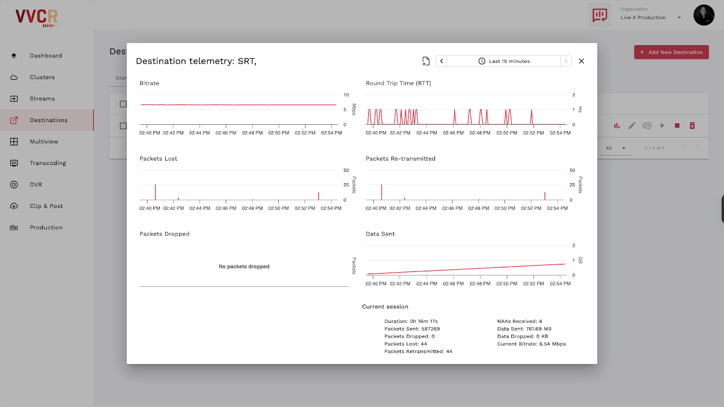Check the select-all checkbox in the table header
This screenshot has height=407, width=724.
123,104
